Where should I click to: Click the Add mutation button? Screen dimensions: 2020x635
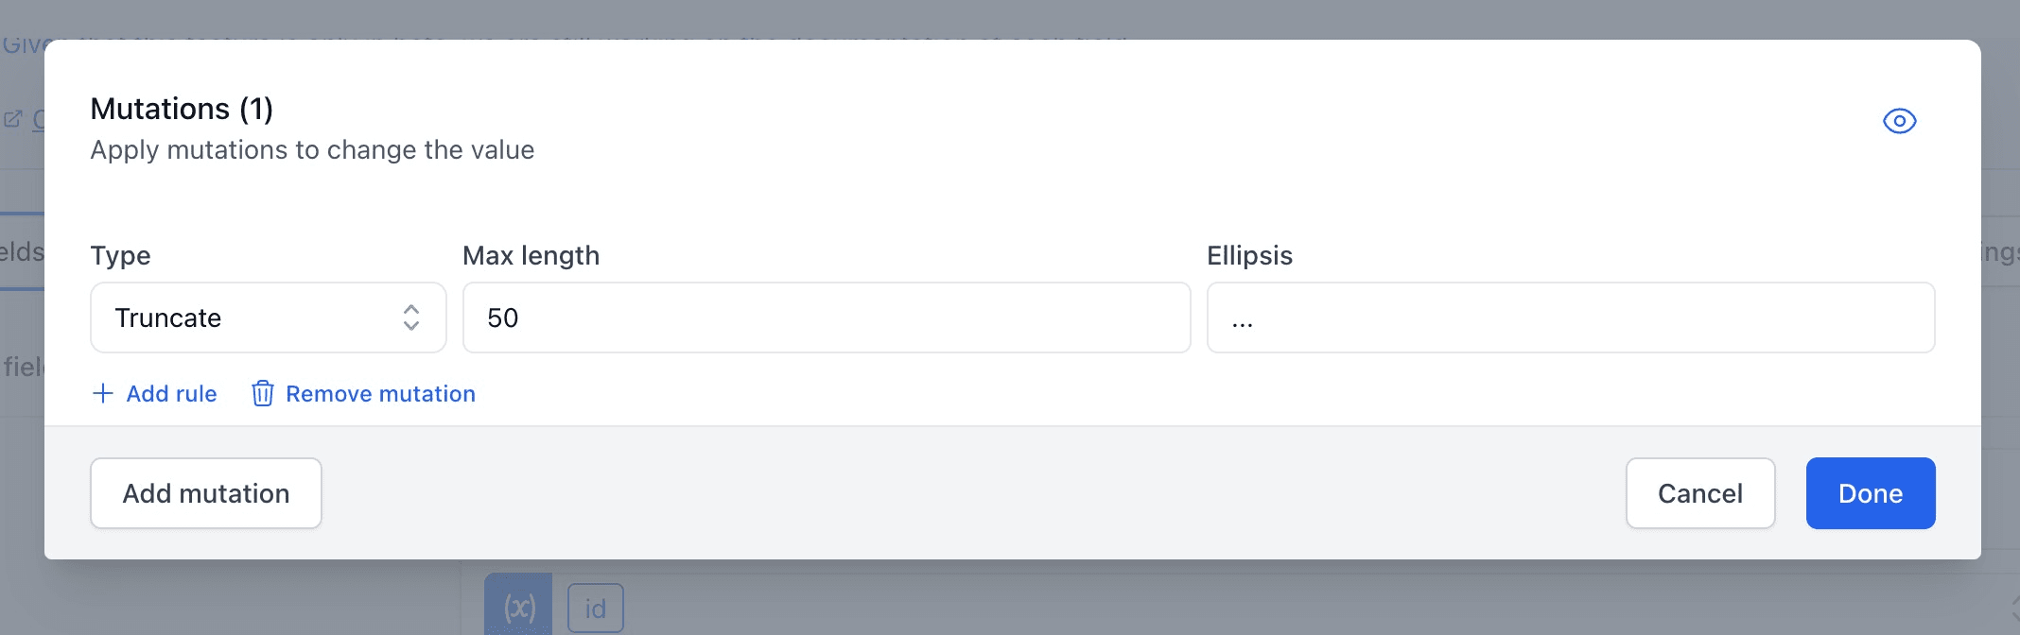click(205, 492)
